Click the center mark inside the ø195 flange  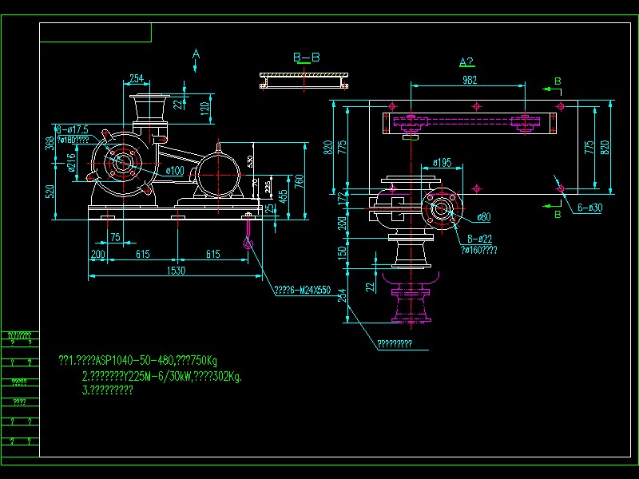click(x=442, y=209)
